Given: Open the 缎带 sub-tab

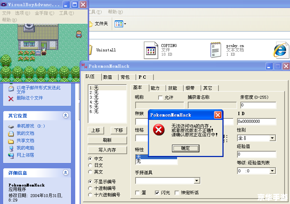Looking at the screenshot, I should tap(192, 88).
